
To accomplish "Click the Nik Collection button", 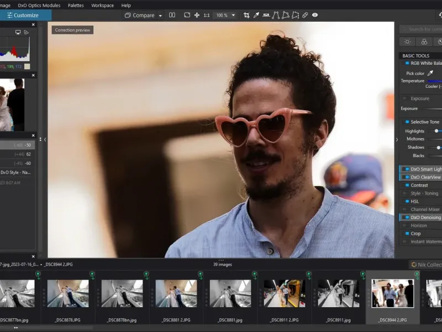I will [x=426, y=264].
